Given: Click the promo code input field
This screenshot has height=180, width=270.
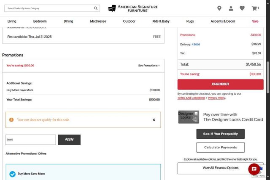Looking at the screenshot, I should click(x=31, y=140).
